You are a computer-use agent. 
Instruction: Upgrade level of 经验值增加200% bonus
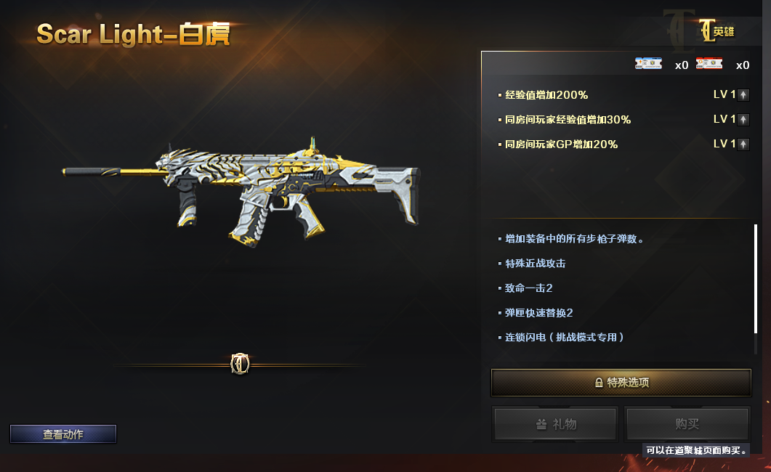pyautogui.click(x=743, y=95)
